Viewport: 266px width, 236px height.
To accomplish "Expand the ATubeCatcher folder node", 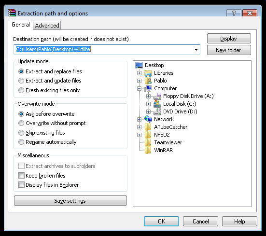I will (x=139, y=127).
